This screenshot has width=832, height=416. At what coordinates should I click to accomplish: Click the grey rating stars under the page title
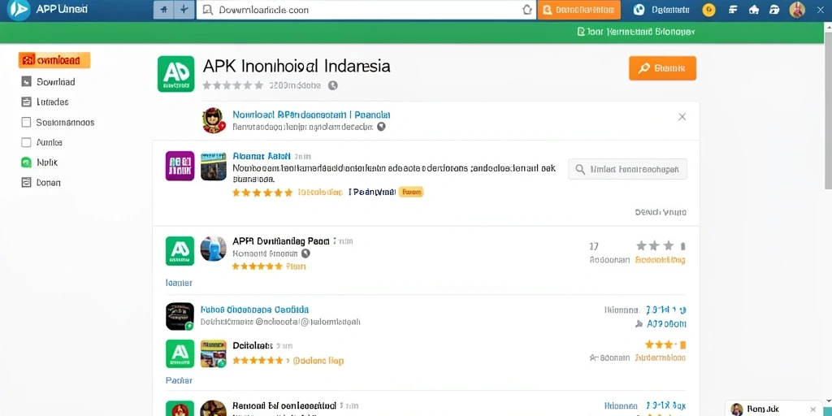[x=233, y=84]
